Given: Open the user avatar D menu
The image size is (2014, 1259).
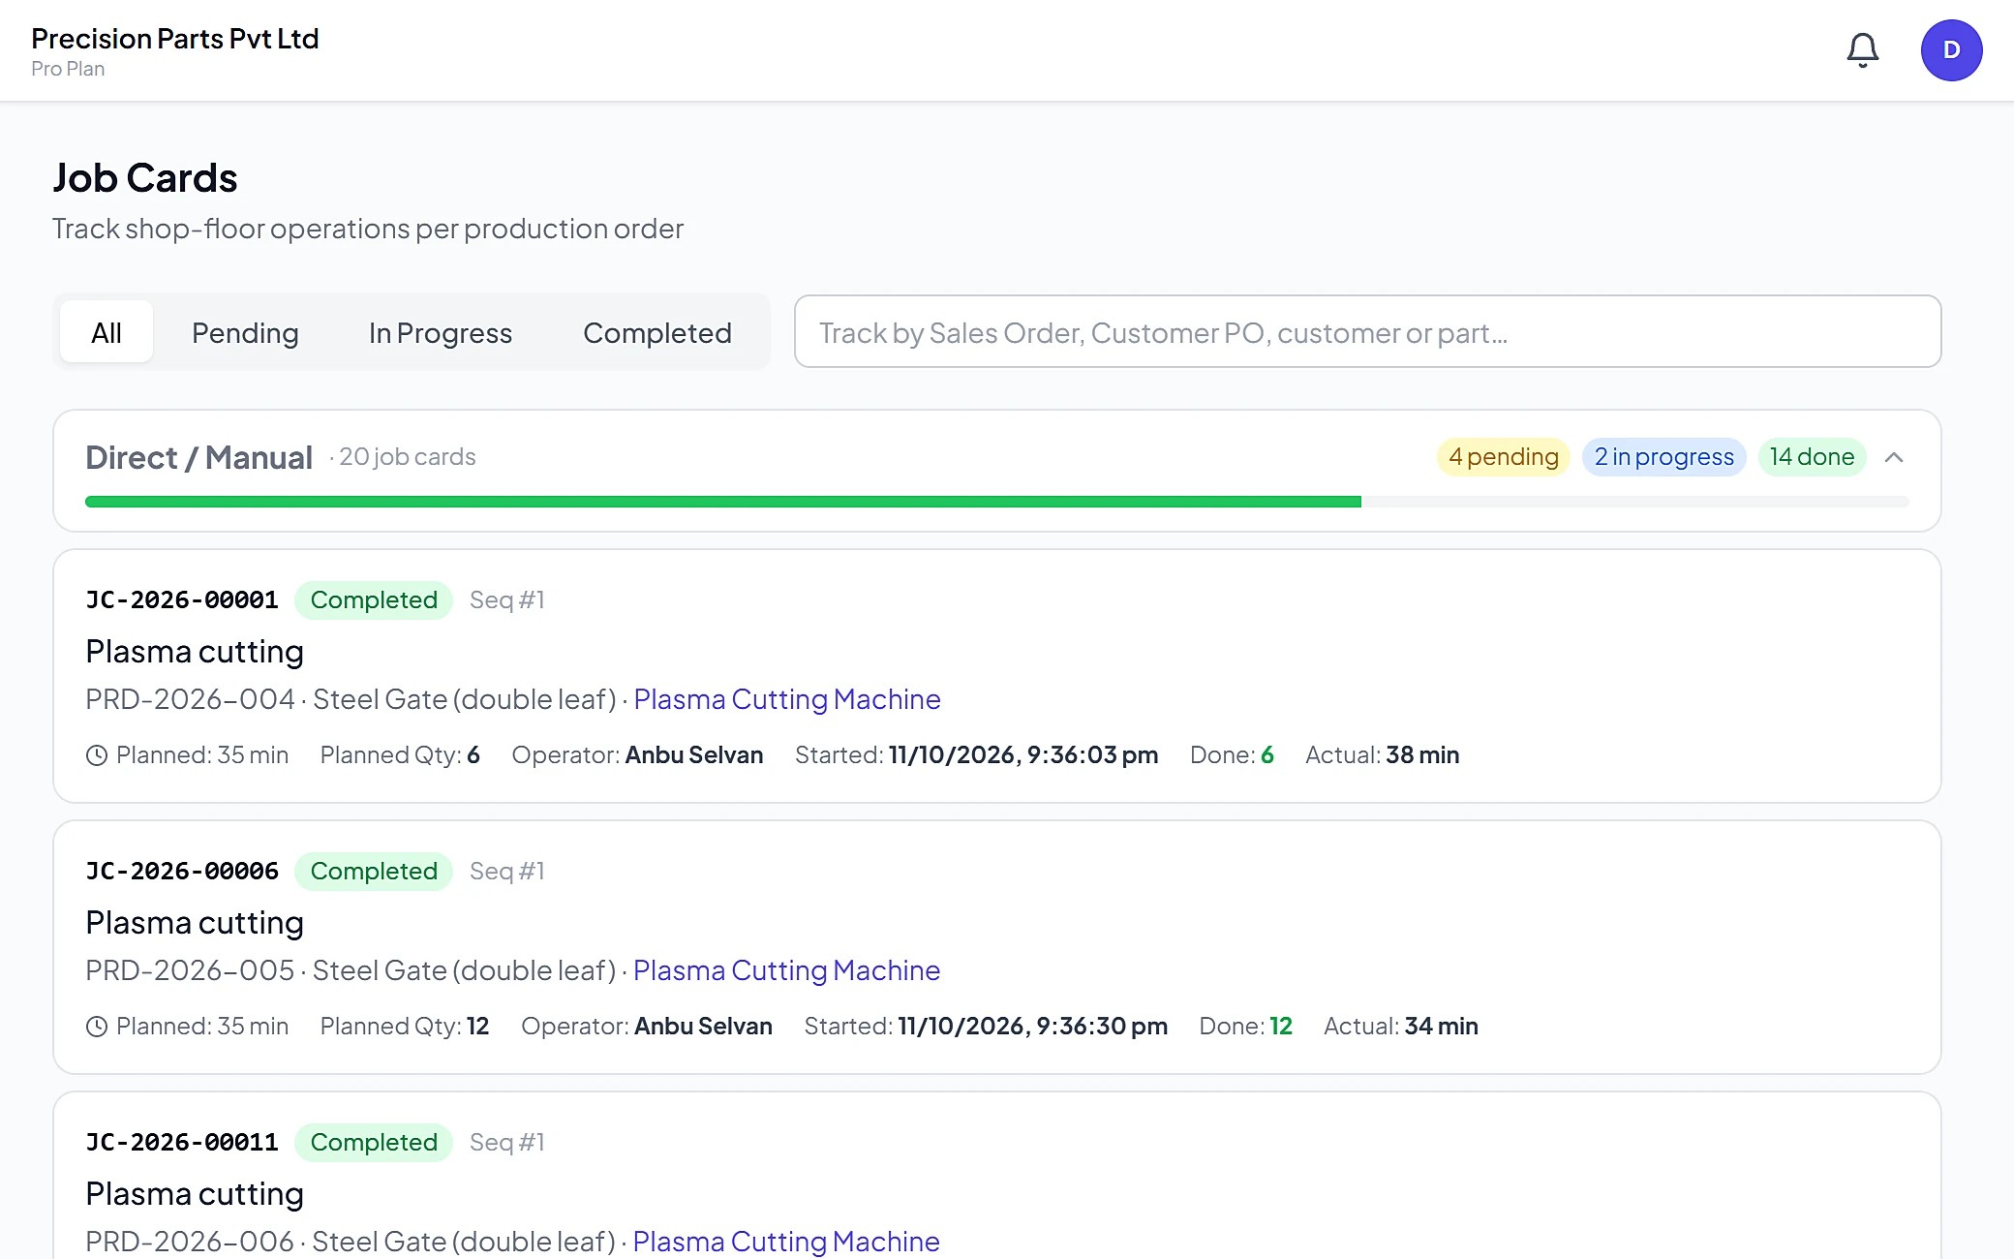Looking at the screenshot, I should click(1951, 50).
